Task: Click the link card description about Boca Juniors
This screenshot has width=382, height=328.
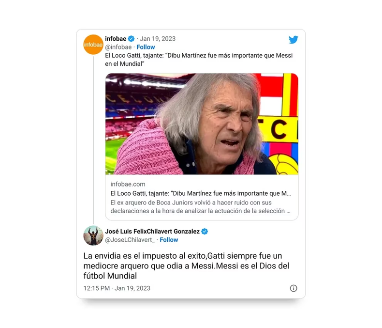Action: (201, 207)
